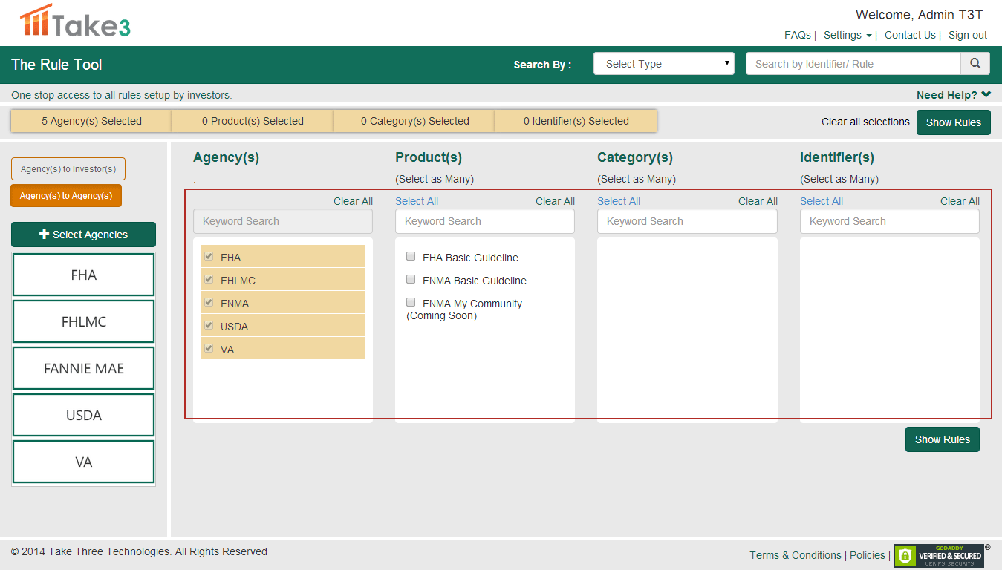Check the FHA Basic Guideline checkbox
This screenshot has height=570, width=1002.
[411, 257]
